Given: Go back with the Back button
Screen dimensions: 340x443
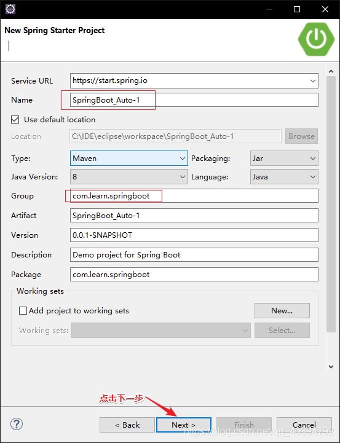Looking at the screenshot, I should [127, 425].
